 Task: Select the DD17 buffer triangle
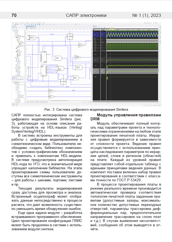click(x=52, y=91)
